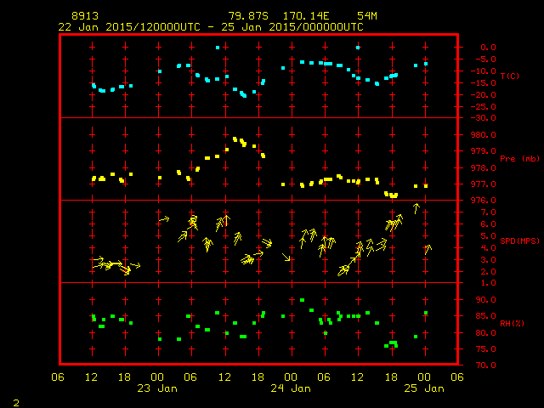This screenshot has width=544, height=408.
Task: Click the "25 Jan" date label
Action: pyautogui.click(x=424, y=388)
